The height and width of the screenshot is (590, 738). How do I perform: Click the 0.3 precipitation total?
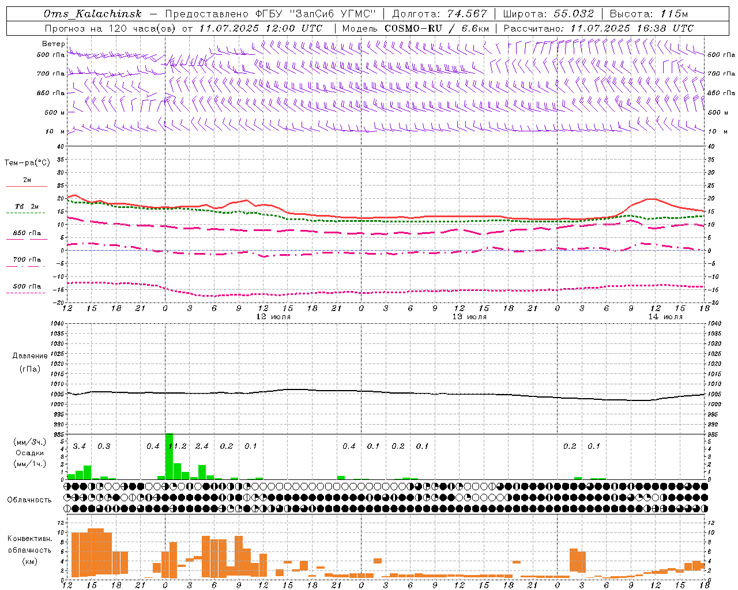[104, 446]
